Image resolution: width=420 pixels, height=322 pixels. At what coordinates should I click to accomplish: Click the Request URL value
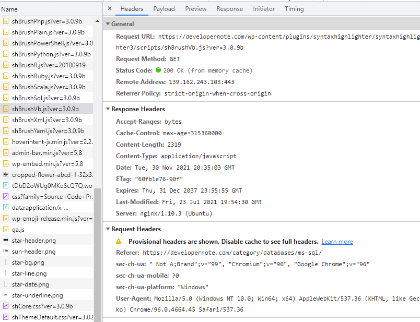pos(268,42)
